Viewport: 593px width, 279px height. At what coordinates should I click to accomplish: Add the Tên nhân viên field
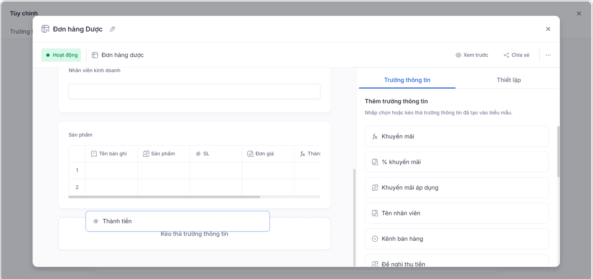tap(456, 213)
